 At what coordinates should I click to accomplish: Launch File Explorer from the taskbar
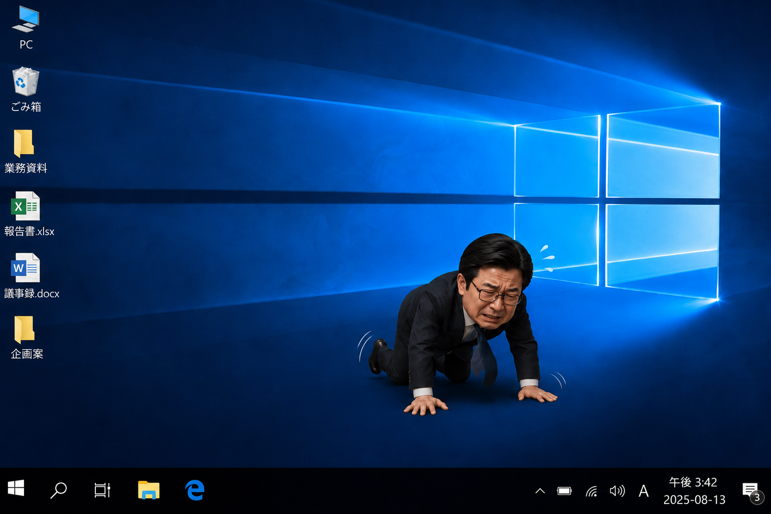pos(149,490)
